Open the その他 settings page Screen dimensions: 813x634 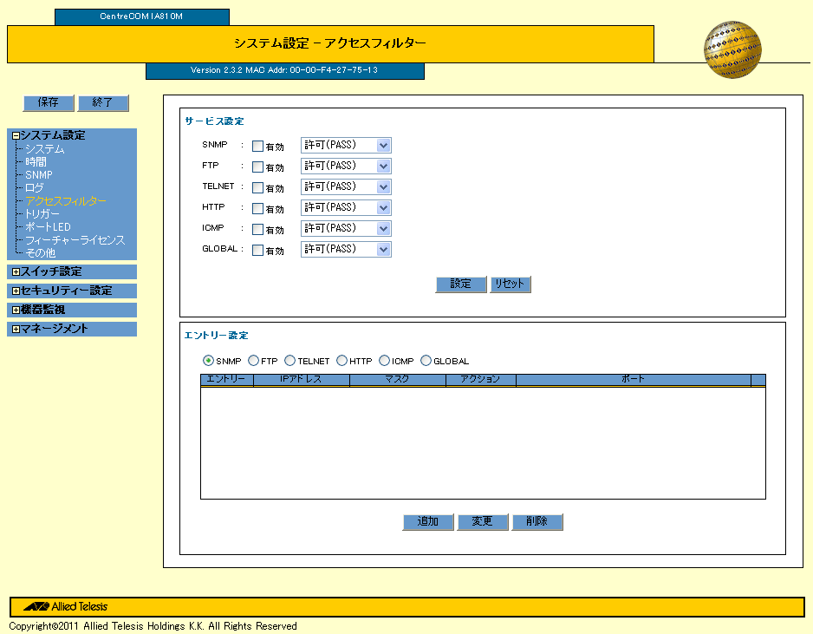(x=41, y=253)
